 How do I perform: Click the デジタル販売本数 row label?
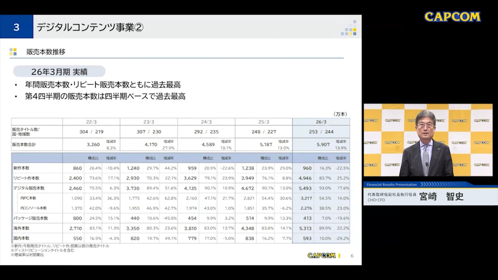[x=29, y=188]
